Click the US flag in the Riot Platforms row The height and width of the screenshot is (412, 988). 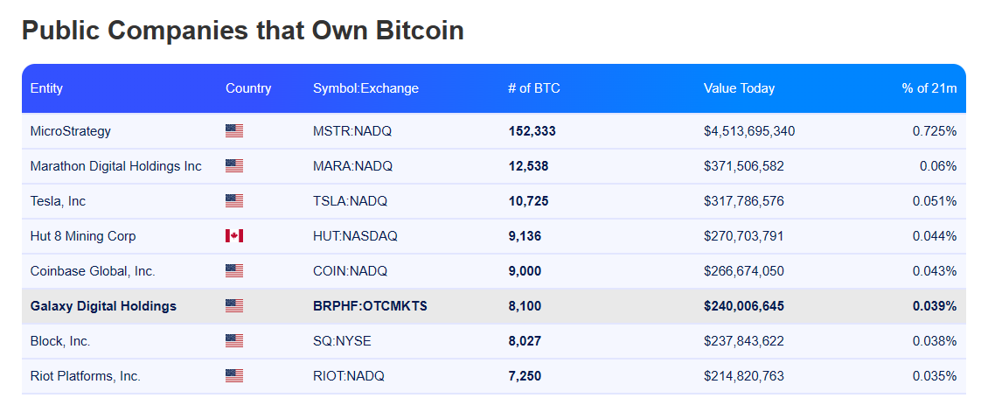[233, 376]
